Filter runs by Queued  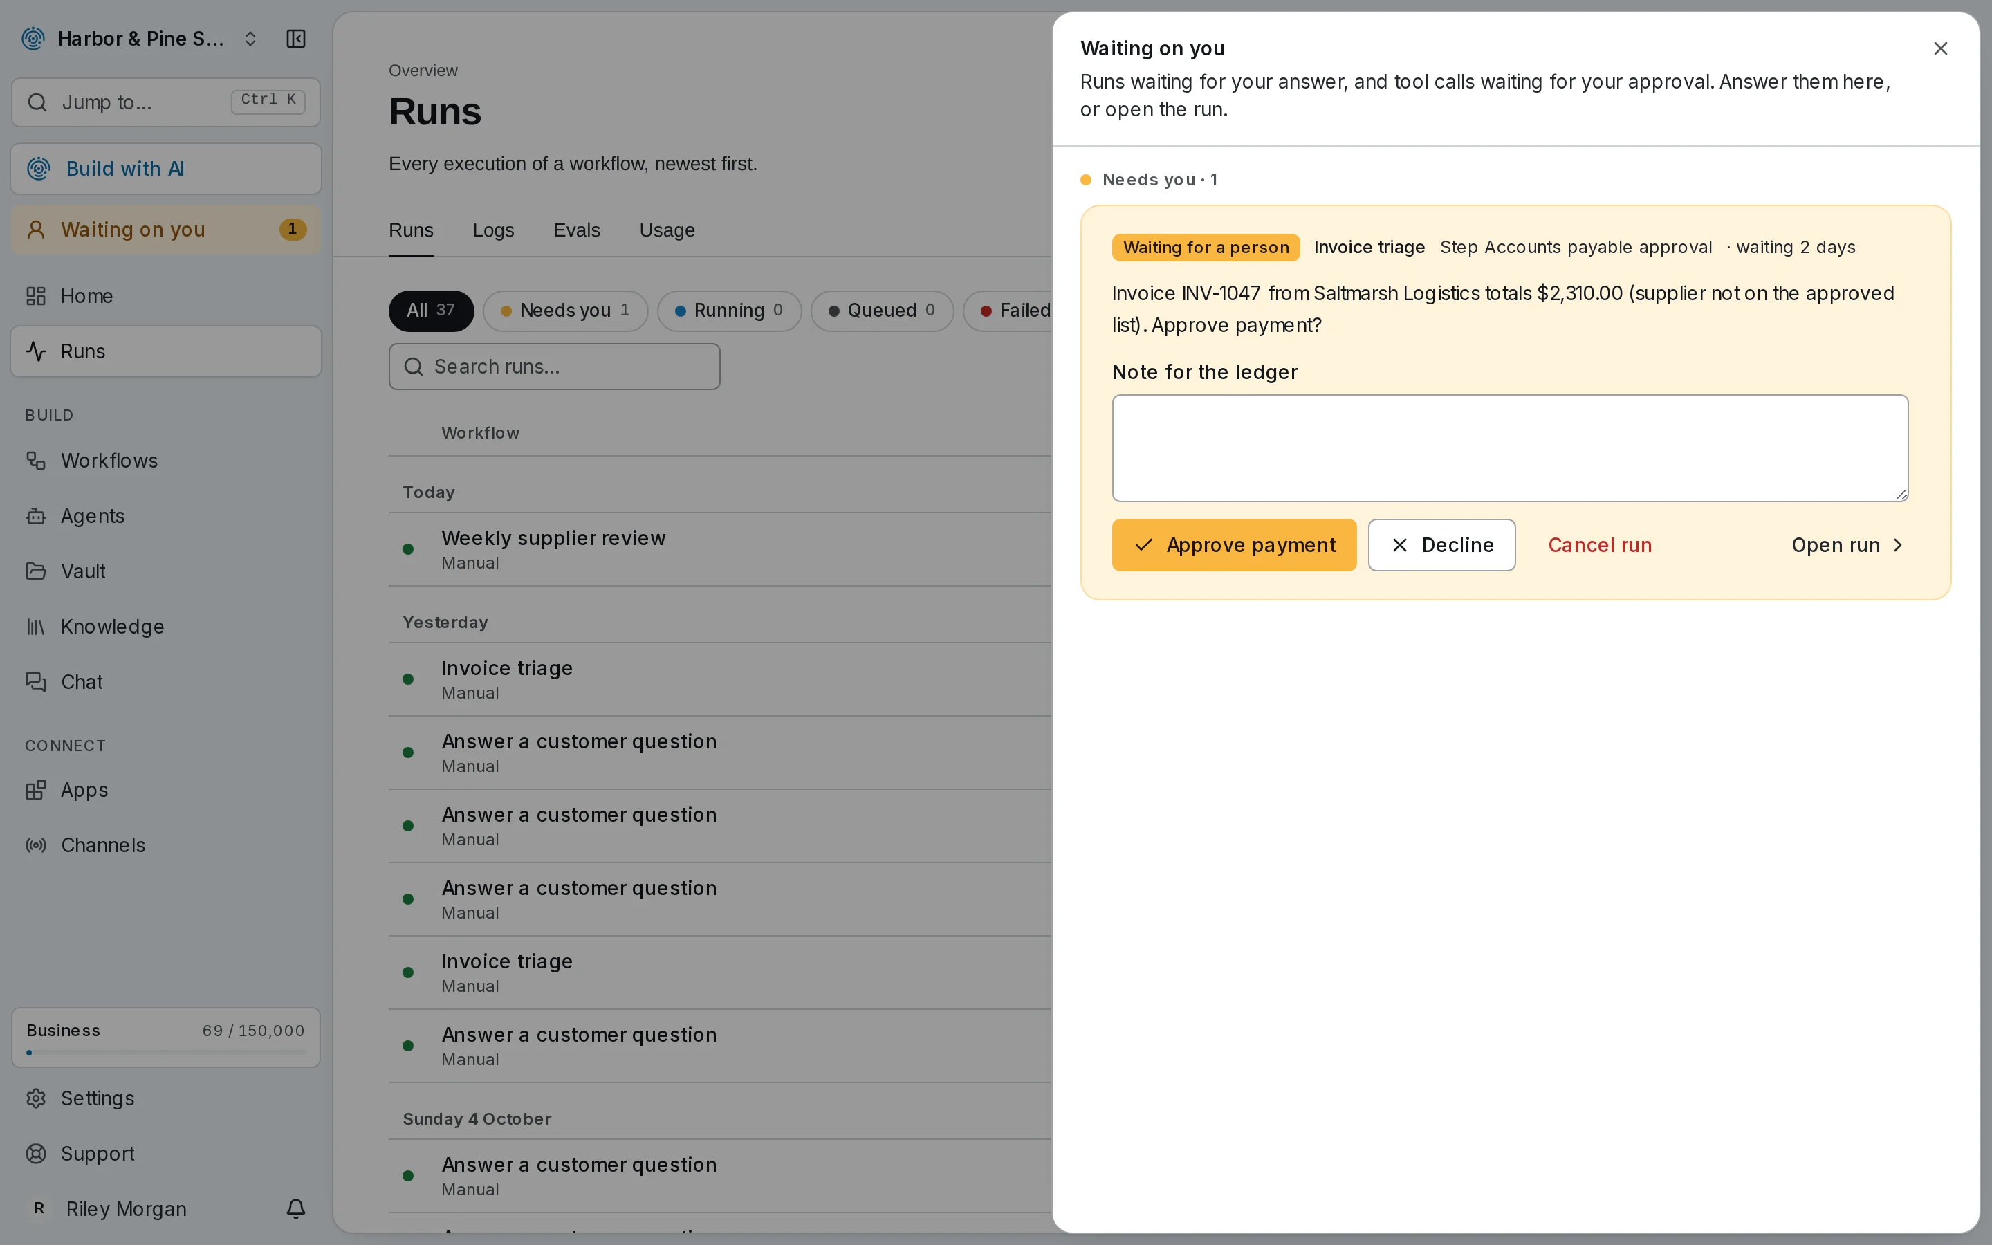pos(882,311)
